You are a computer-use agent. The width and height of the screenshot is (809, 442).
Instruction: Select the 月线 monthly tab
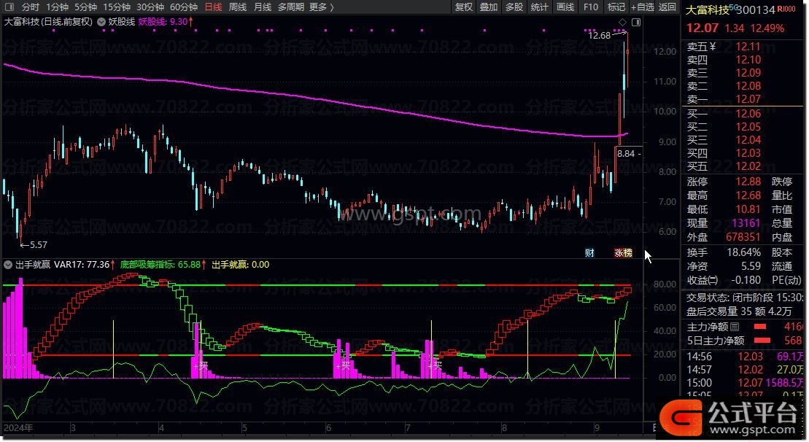[x=263, y=7]
